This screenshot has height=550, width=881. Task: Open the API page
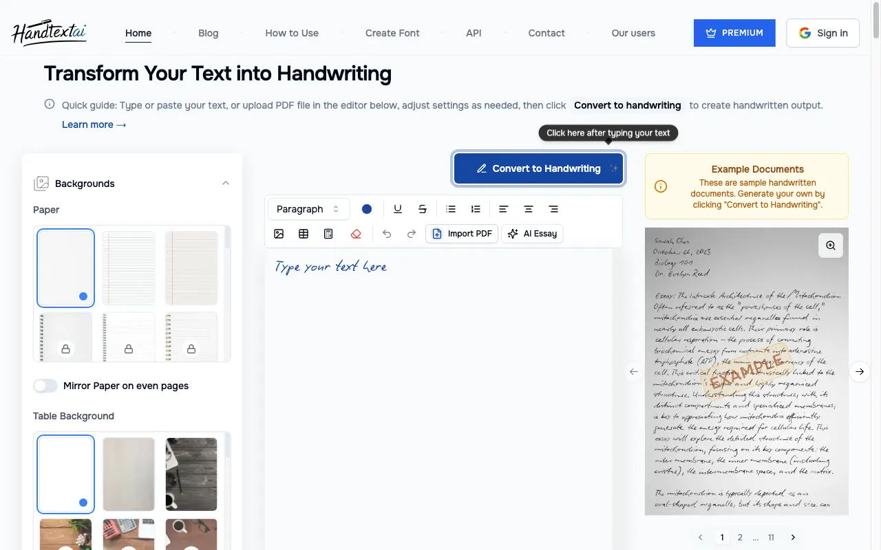[x=474, y=33]
